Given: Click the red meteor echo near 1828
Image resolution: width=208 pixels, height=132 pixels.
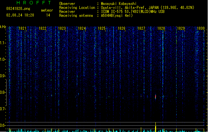Looking at the screenshot, I should [155, 97].
